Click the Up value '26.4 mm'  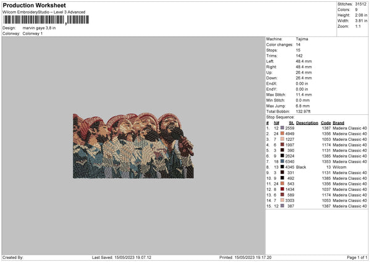coord(303,72)
